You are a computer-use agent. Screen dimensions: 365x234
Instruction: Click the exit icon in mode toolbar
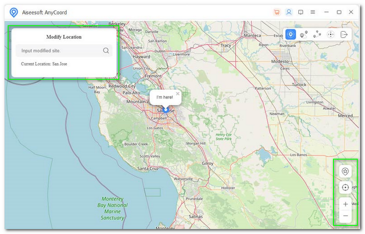344,34
